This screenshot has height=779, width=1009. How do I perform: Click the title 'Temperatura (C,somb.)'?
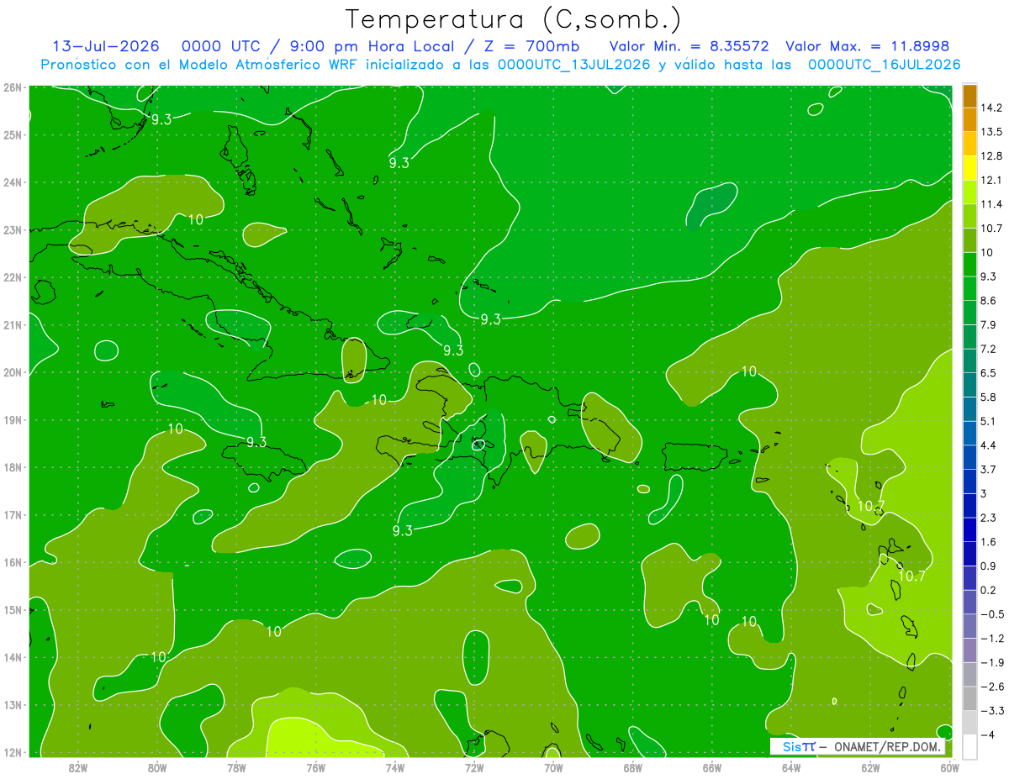tap(514, 19)
